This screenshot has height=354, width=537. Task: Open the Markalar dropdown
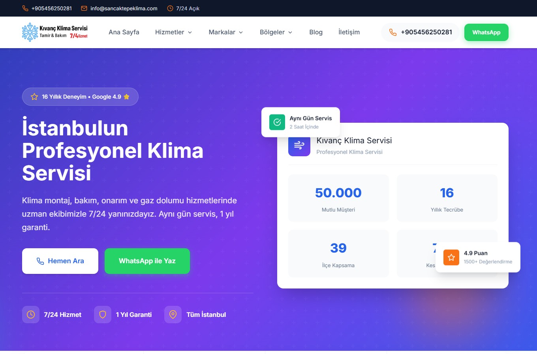(225, 32)
